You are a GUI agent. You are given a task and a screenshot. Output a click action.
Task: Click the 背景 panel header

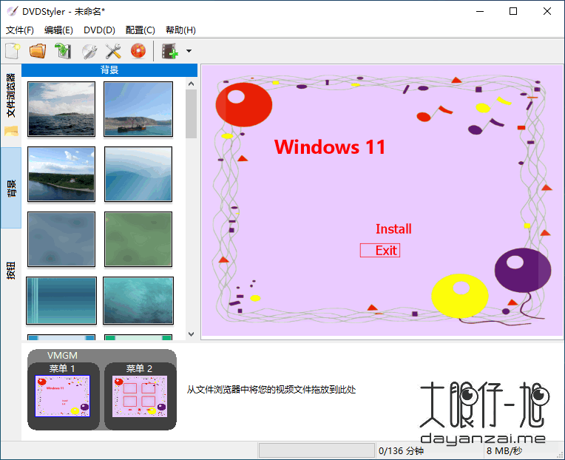(x=109, y=70)
